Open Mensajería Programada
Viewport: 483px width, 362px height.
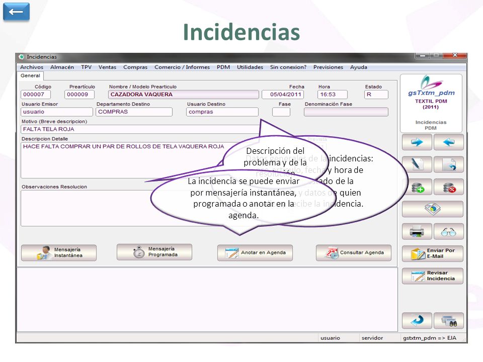tap(154, 252)
